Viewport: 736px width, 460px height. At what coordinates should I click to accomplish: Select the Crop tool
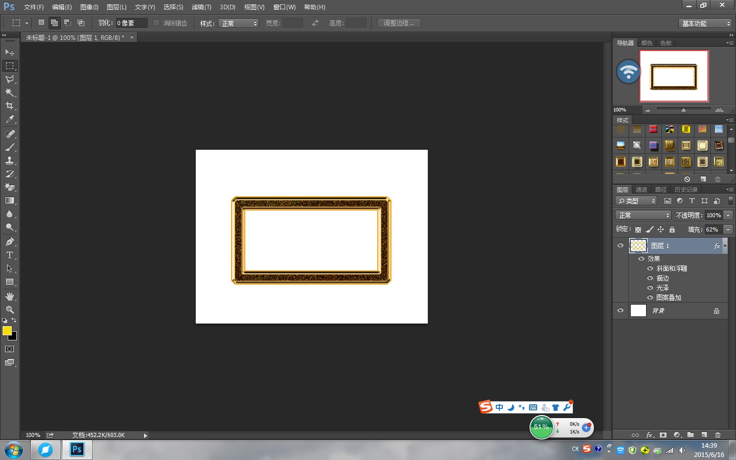point(10,106)
